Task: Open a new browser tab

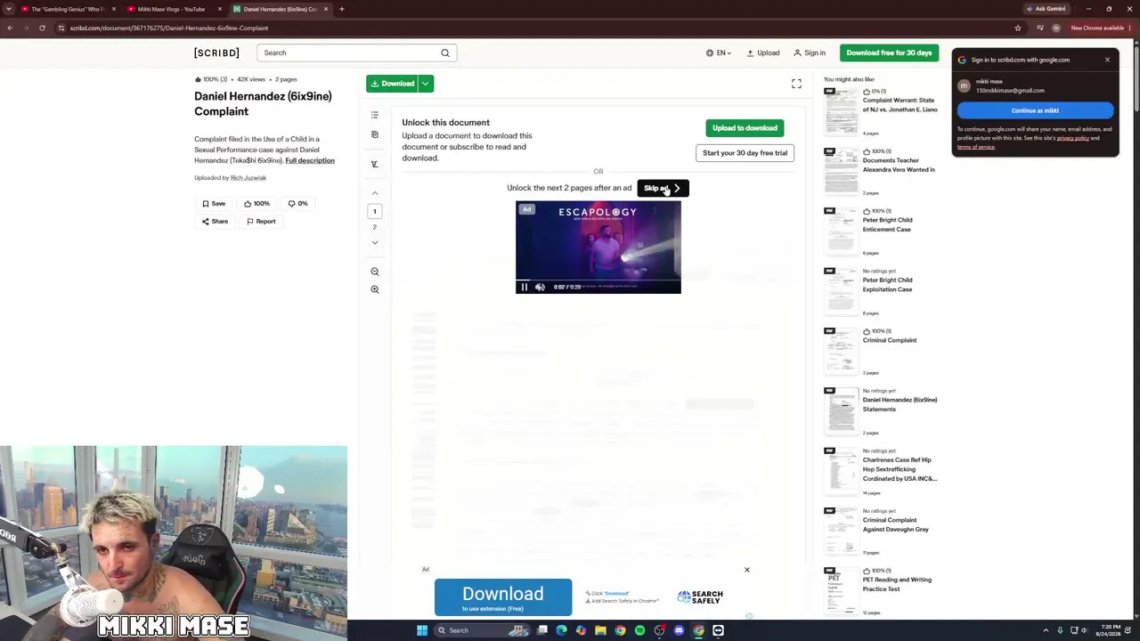Action: 341,9
